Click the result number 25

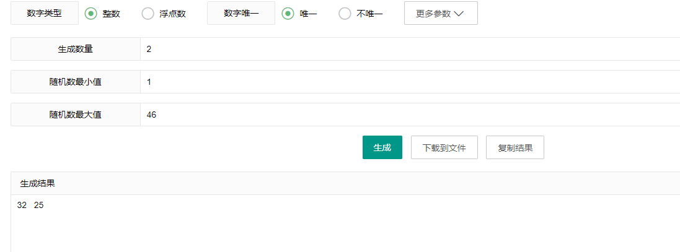(38, 206)
